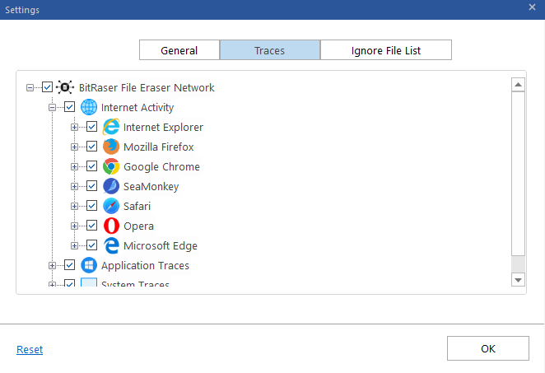Select the Internet Explorer label
The height and width of the screenshot is (373, 545).
(163, 128)
